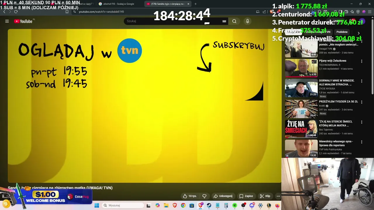
Task: Click the browser URL address bar
Action: pyautogui.click(x=164, y=12)
